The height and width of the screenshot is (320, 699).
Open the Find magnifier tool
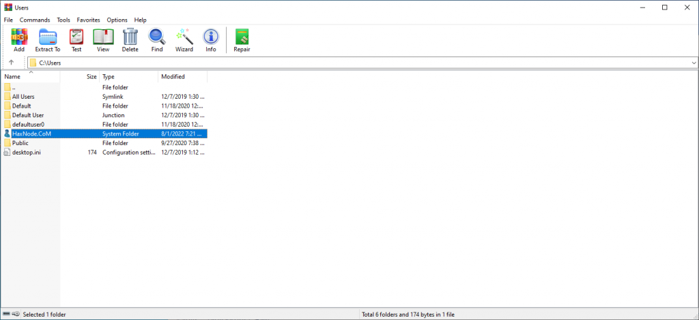coord(157,40)
